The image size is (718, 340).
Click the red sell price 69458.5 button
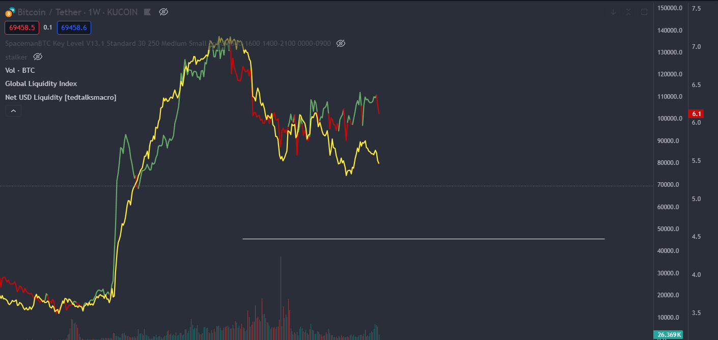pyautogui.click(x=22, y=27)
